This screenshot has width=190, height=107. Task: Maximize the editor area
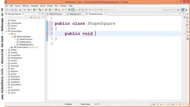(x=183, y=14)
